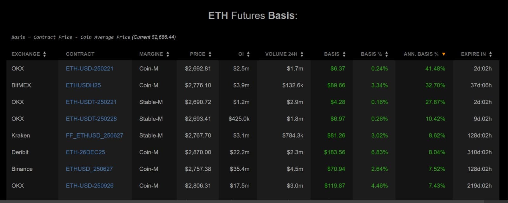
Task: Open the ETH-USD-250221 contract link
Action: [x=90, y=69]
